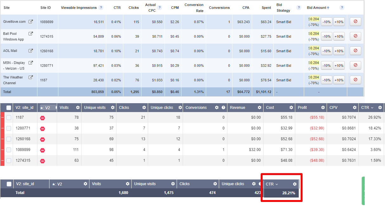Block the Giveitlove.com site
Image resolution: width=385 pixels, height=207 pixels.
pyautogui.click(x=355, y=22)
